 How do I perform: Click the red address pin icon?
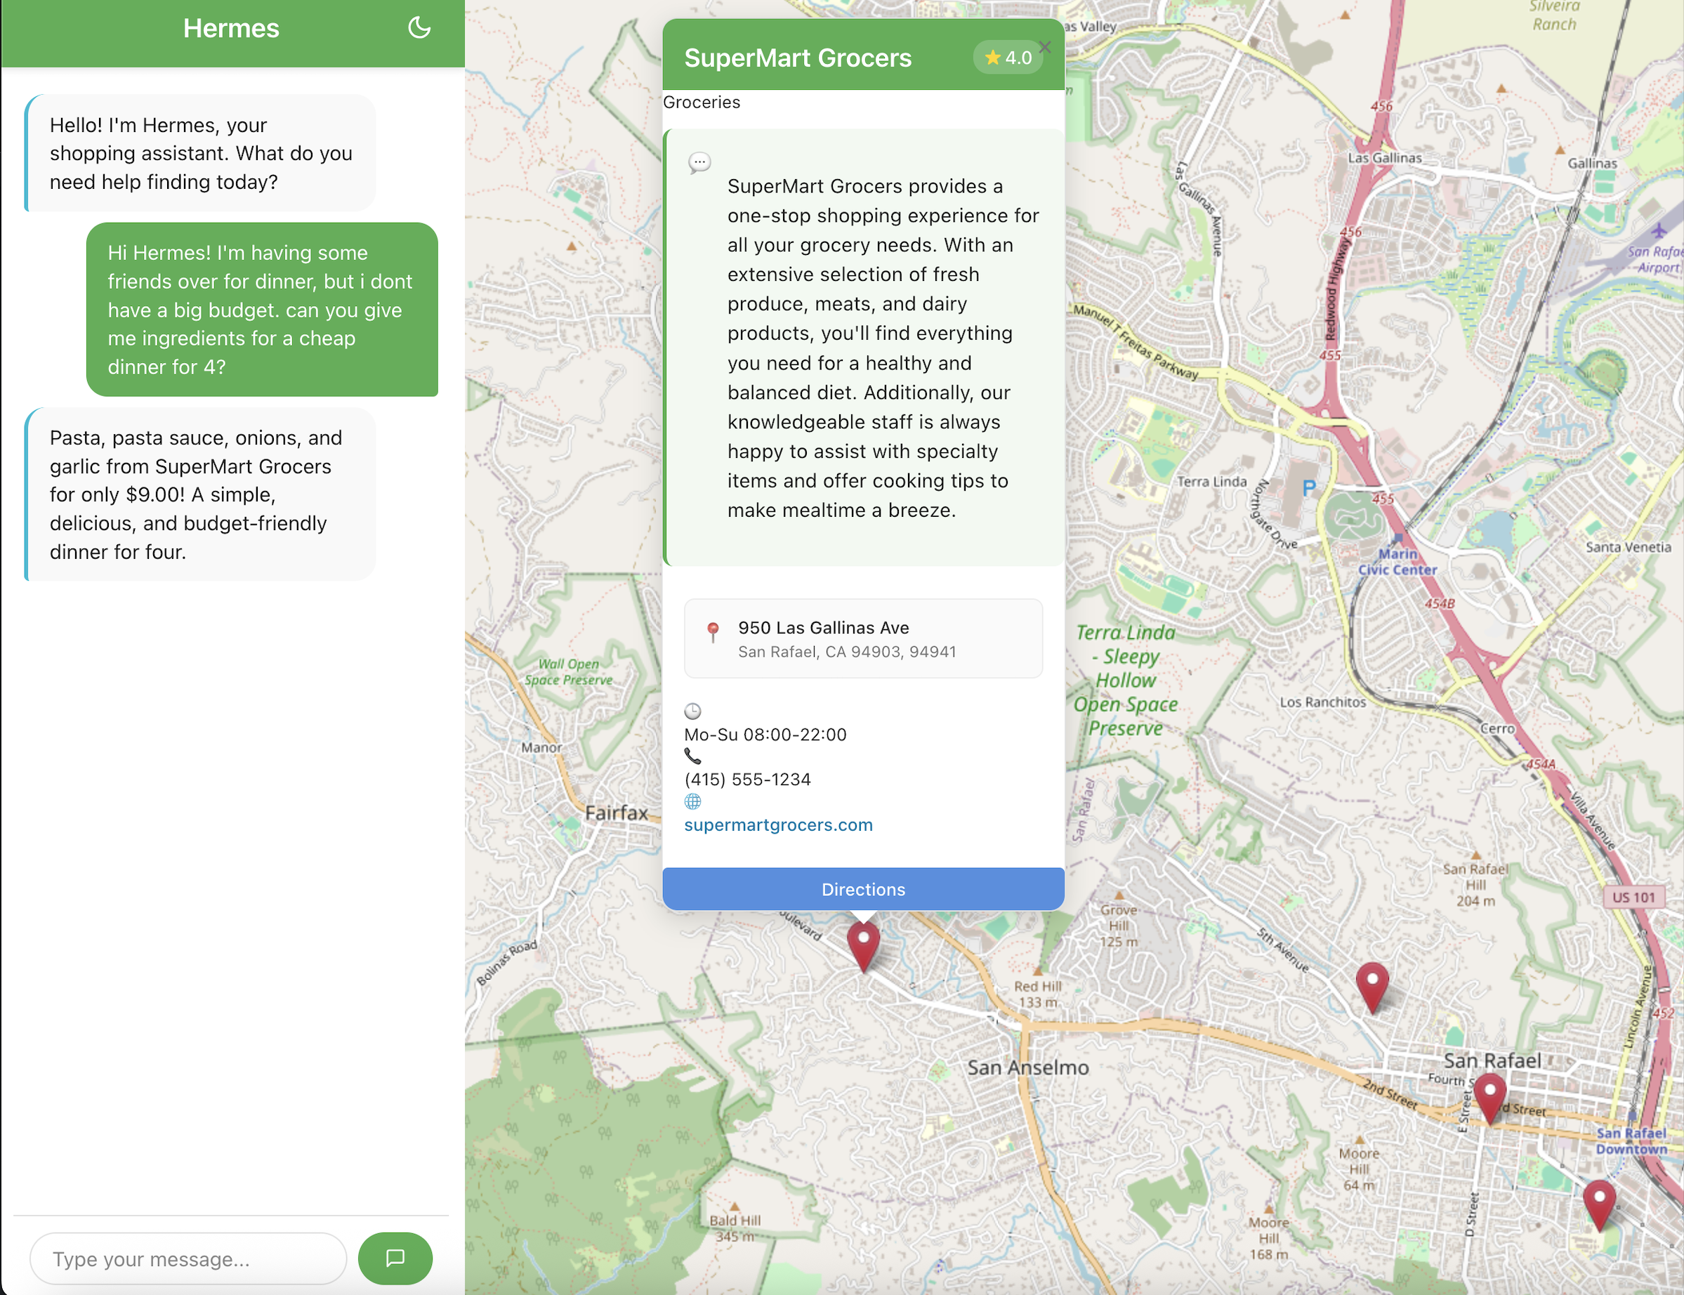pyautogui.click(x=713, y=632)
